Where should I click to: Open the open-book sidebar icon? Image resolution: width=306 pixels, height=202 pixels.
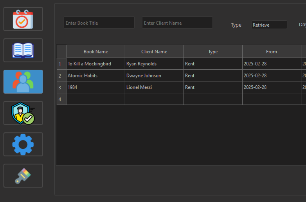(x=23, y=50)
